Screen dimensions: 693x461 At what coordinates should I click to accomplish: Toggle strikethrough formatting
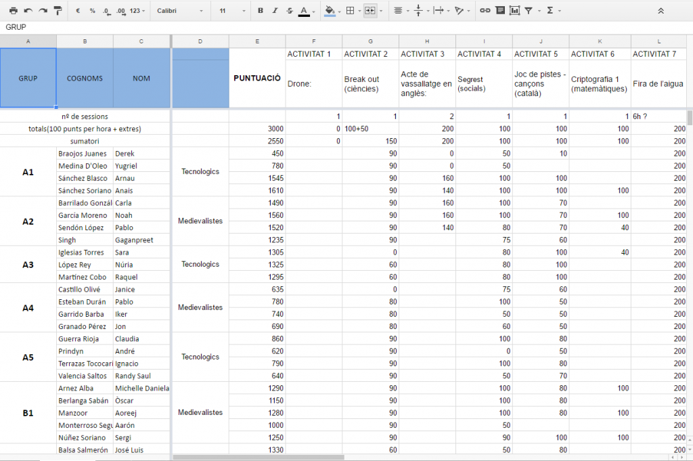[x=290, y=11]
